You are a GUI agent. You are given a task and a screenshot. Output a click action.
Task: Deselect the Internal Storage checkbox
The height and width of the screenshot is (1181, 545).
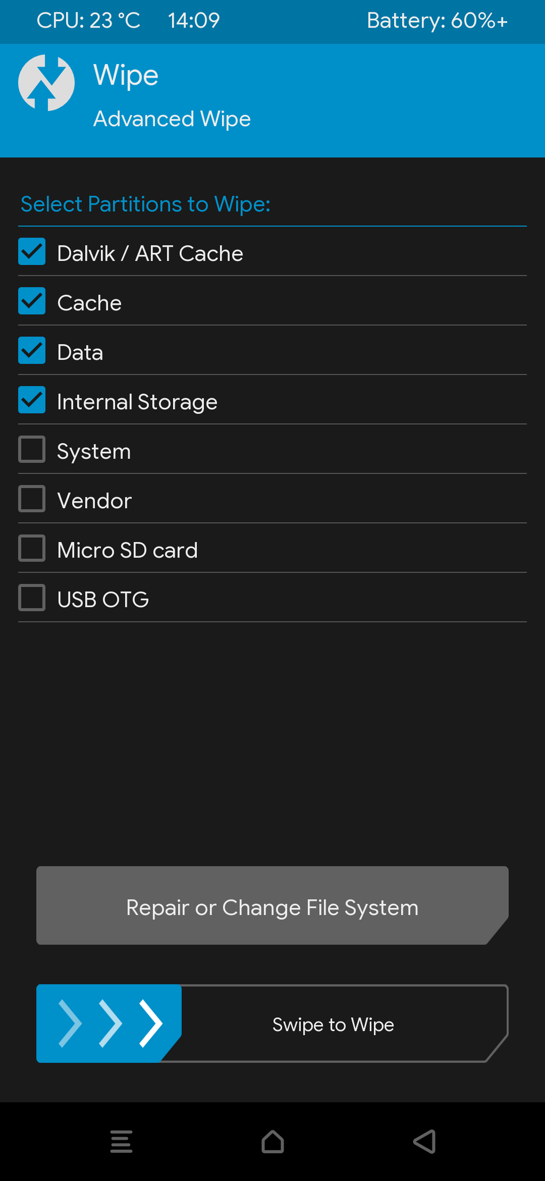coord(32,400)
